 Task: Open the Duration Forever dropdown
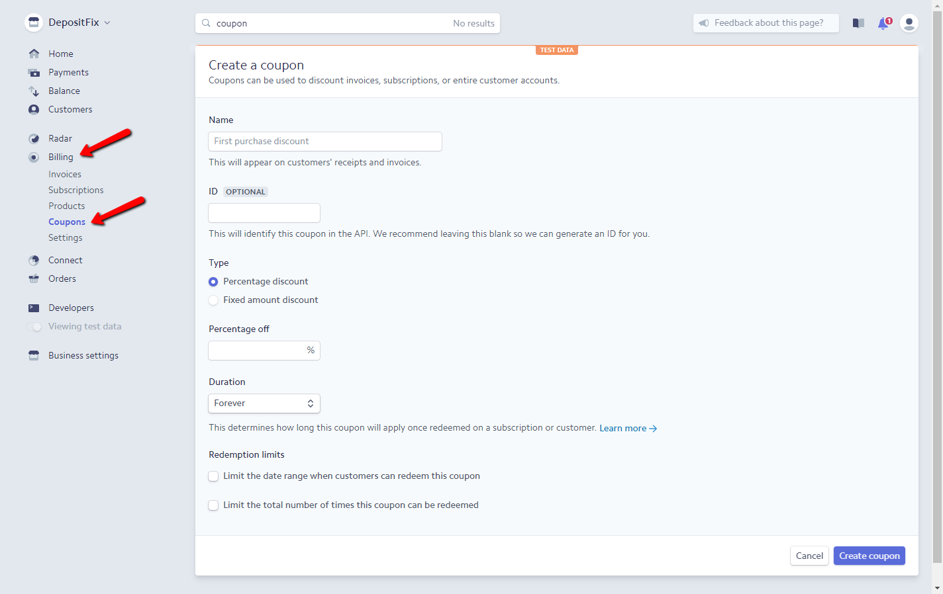264,403
